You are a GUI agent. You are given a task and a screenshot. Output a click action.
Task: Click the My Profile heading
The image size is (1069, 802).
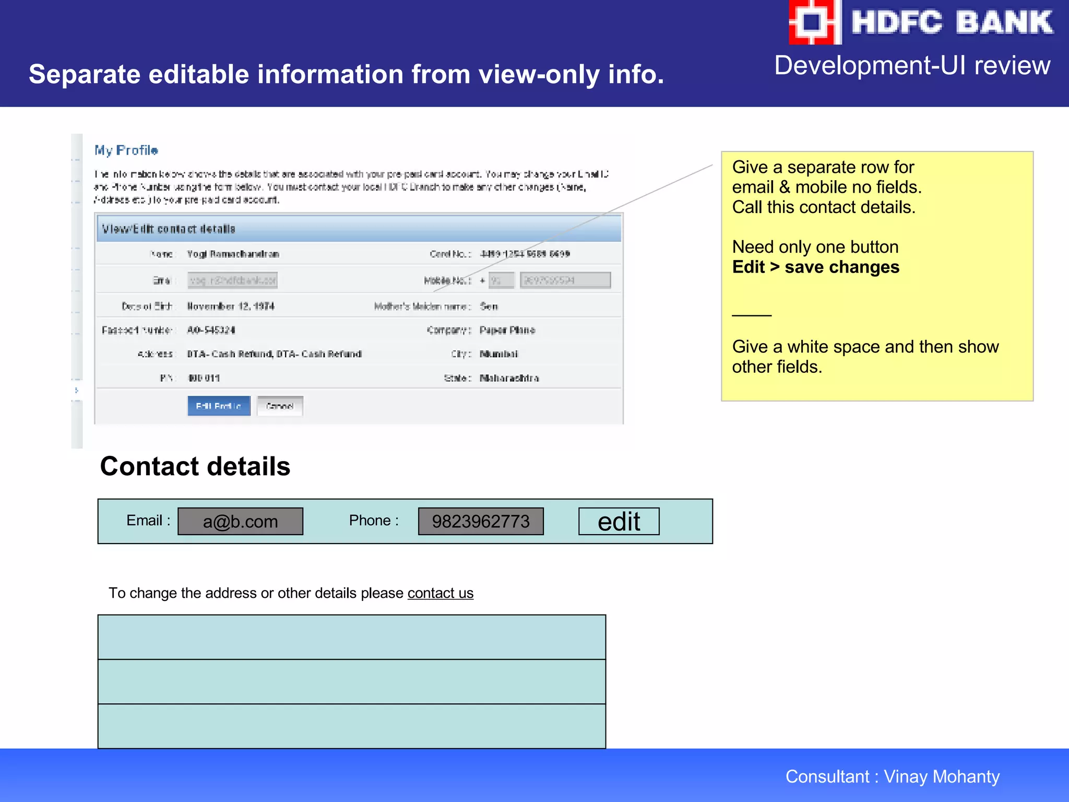126,150
